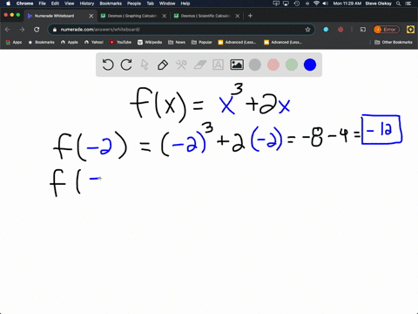Open the People menu

(134, 3)
